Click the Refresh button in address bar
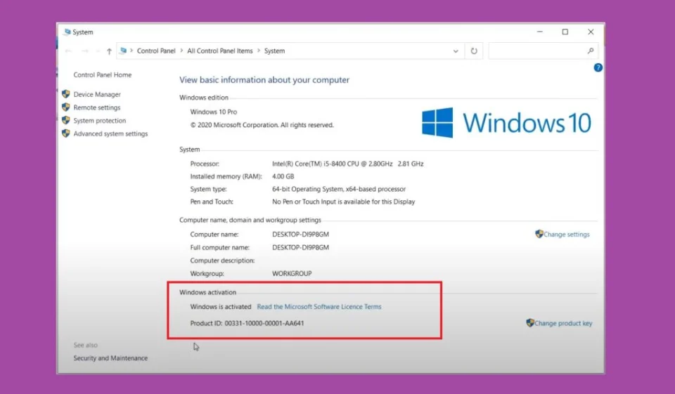675x394 pixels. click(x=473, y=51)
